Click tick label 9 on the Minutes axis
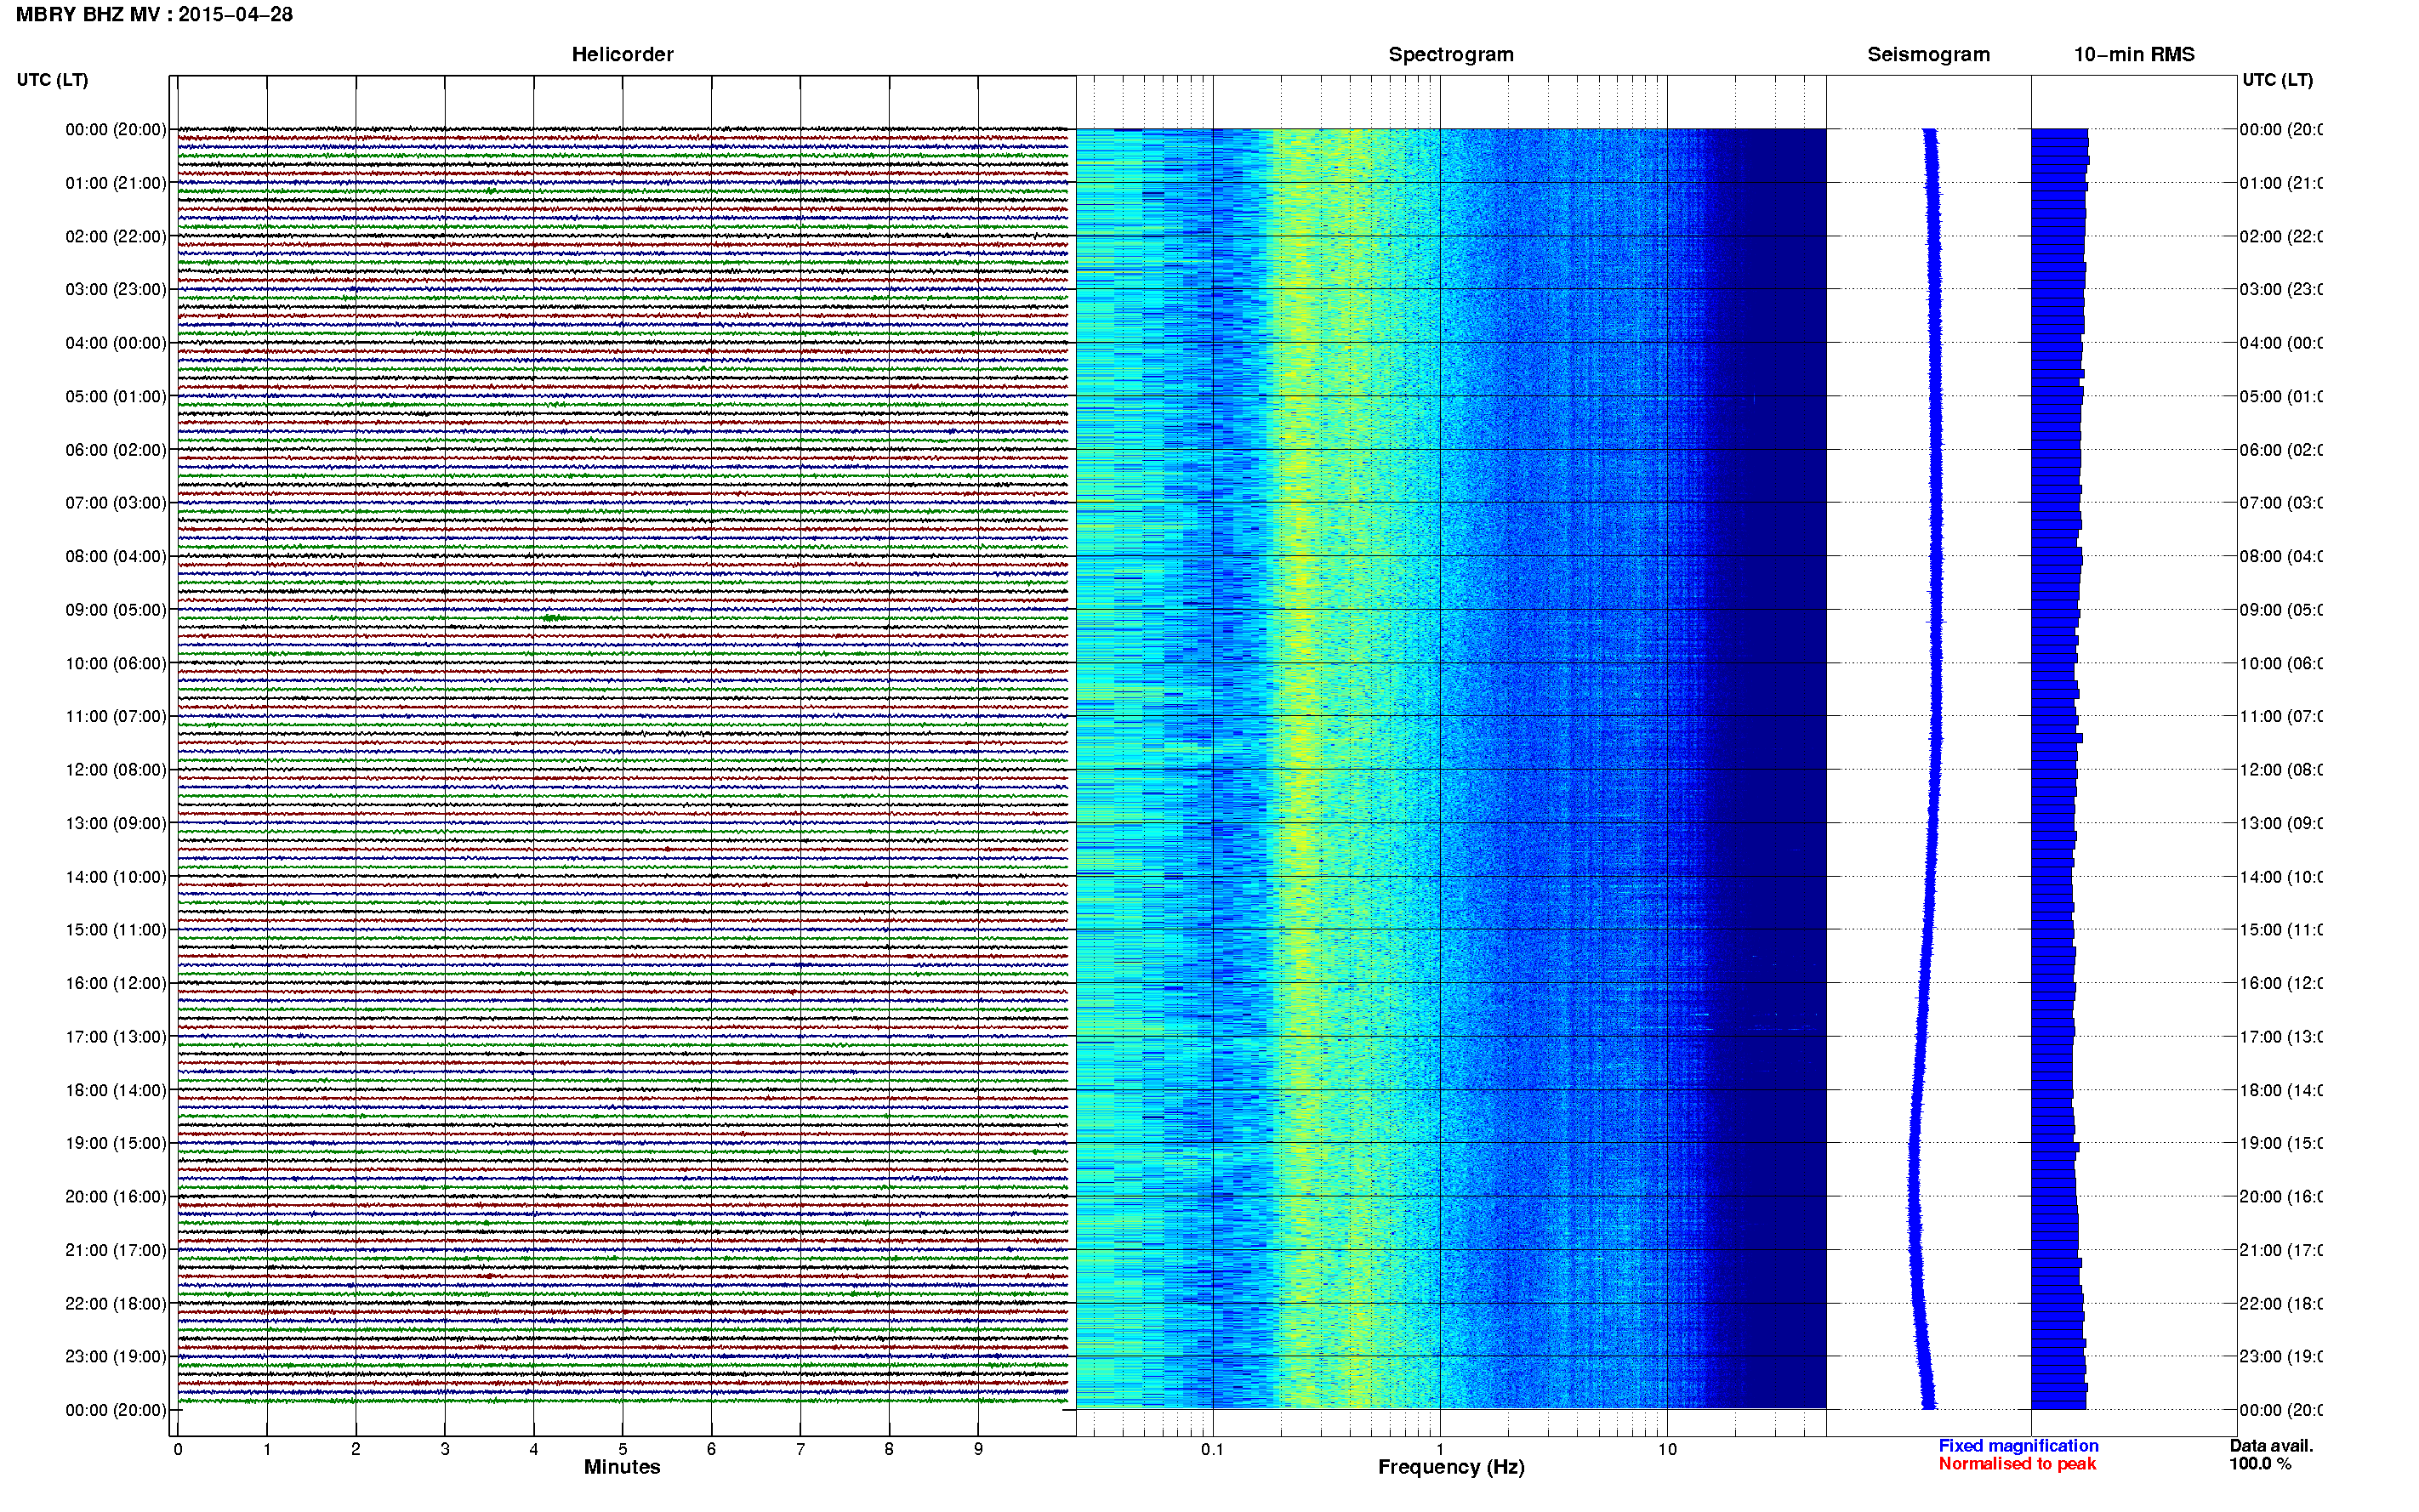This screenshot has width=2419, height=1512. (978, 1449)
